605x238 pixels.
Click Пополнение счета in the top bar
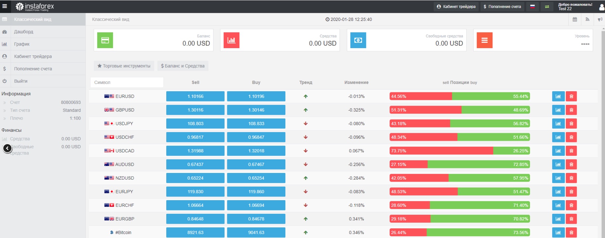[502, 7]
